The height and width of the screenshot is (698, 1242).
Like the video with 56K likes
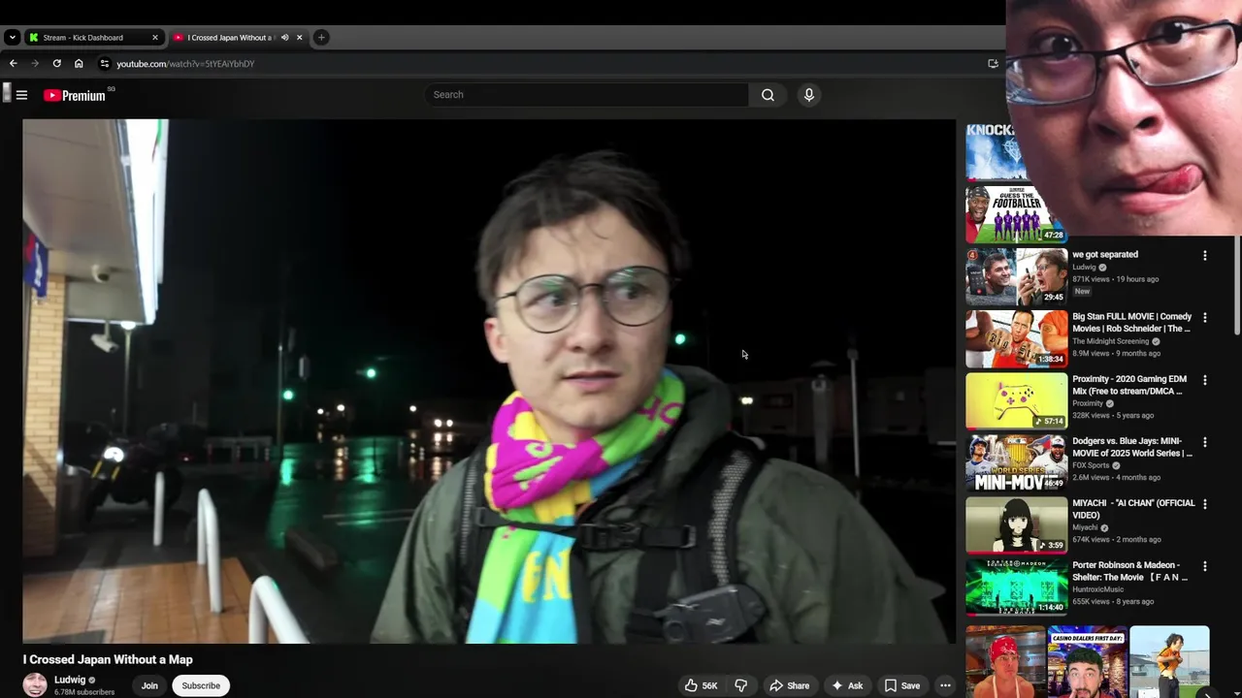point(701,685)
